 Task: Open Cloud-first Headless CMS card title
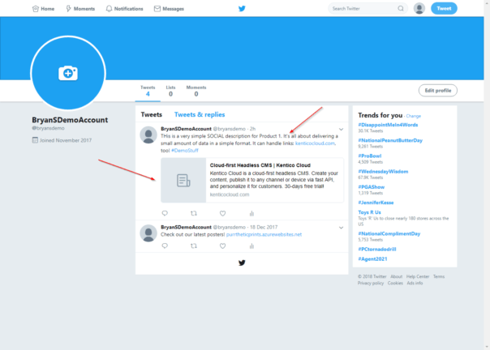click(x=260, y=165)
